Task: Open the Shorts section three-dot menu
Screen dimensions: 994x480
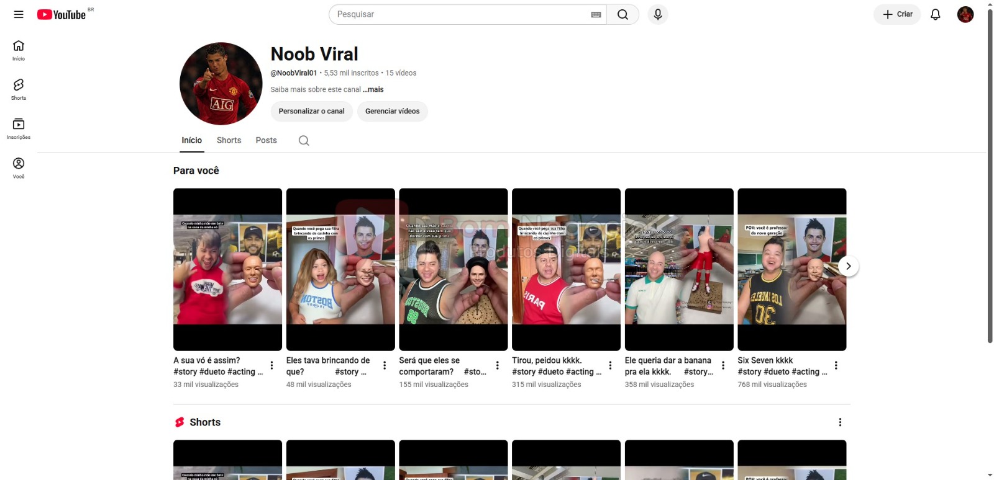Action: (x=840, y=422)
